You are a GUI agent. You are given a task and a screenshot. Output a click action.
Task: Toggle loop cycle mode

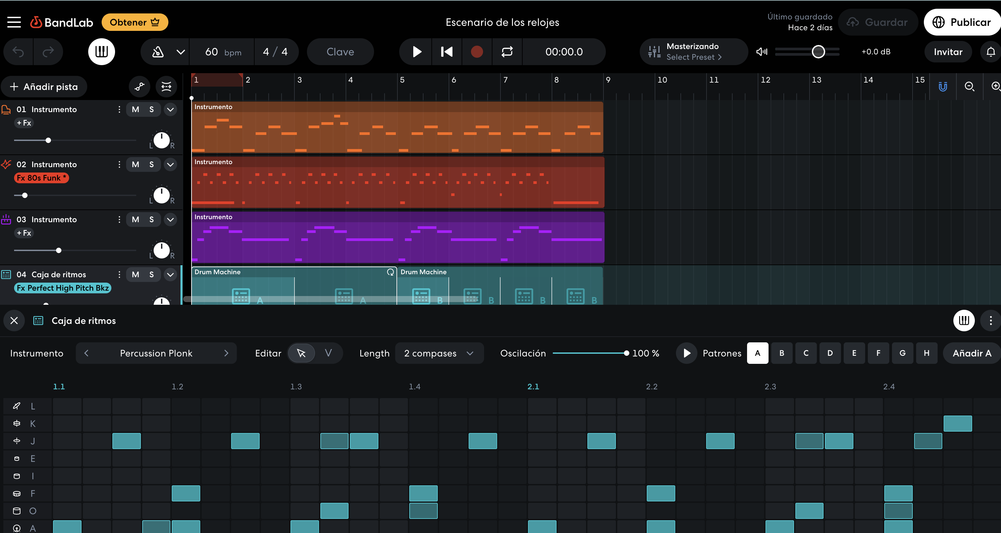tap(507, 52)
